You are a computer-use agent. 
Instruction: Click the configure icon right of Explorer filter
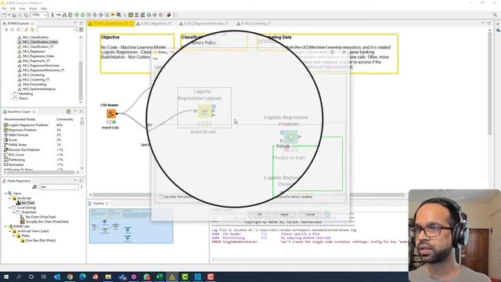tap(81, 30)
